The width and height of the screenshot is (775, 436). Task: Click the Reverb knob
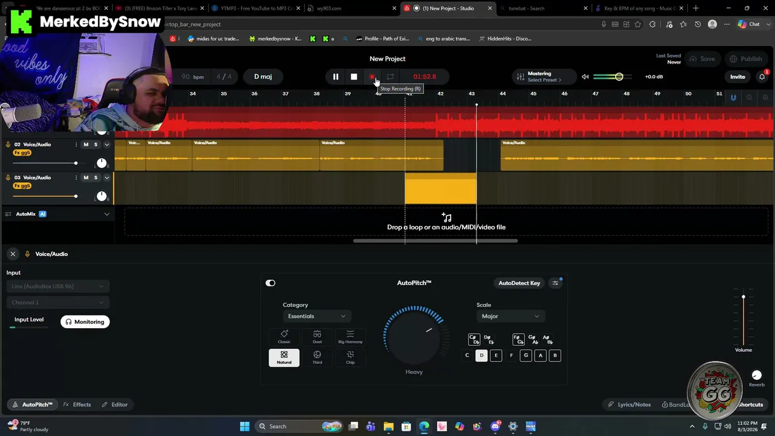(756, 375)
